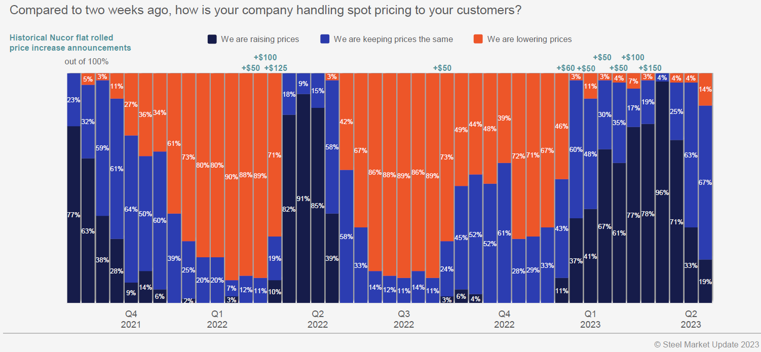Click the dark navy 'raising prices' legend swatch
Image resolution: width=761 pixels, height=352 pixels.
(x=212, y=39)
